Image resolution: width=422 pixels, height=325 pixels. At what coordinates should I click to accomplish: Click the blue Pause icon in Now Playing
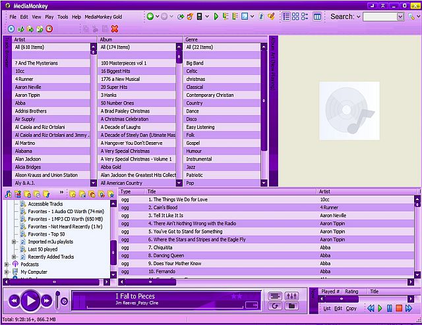[x=390, y=308]
